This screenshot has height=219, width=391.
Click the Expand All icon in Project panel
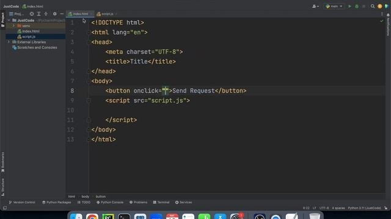tap(38, 14)
